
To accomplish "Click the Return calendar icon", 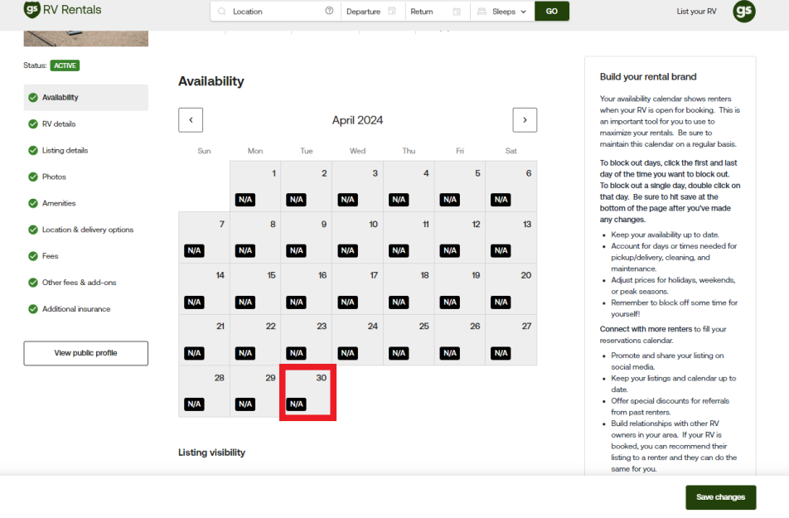I will click(x=456, y=12).
